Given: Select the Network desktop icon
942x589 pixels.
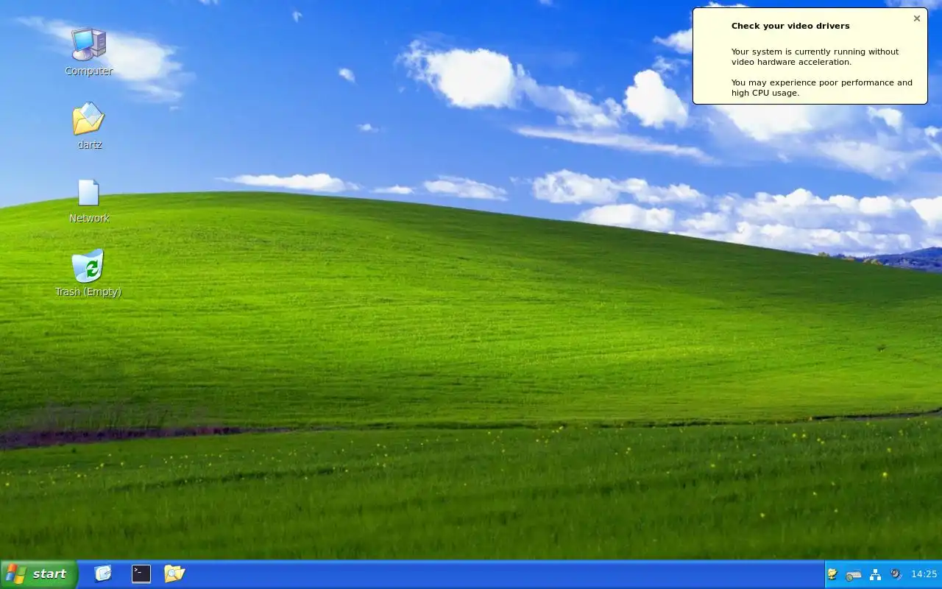Looking at the screenshot, I should 89,200.
